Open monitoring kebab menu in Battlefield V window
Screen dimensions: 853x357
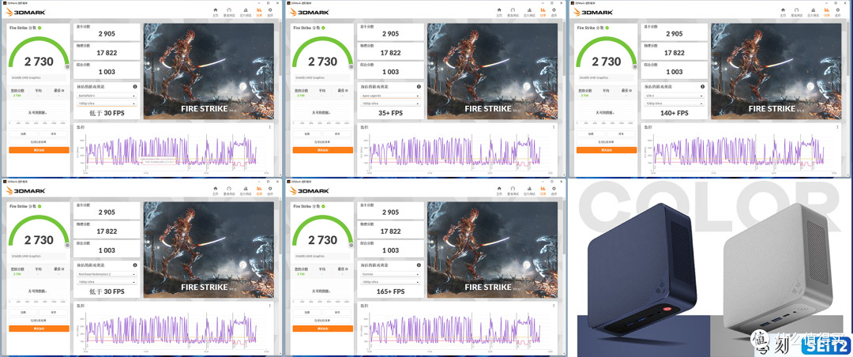[270, 127]
